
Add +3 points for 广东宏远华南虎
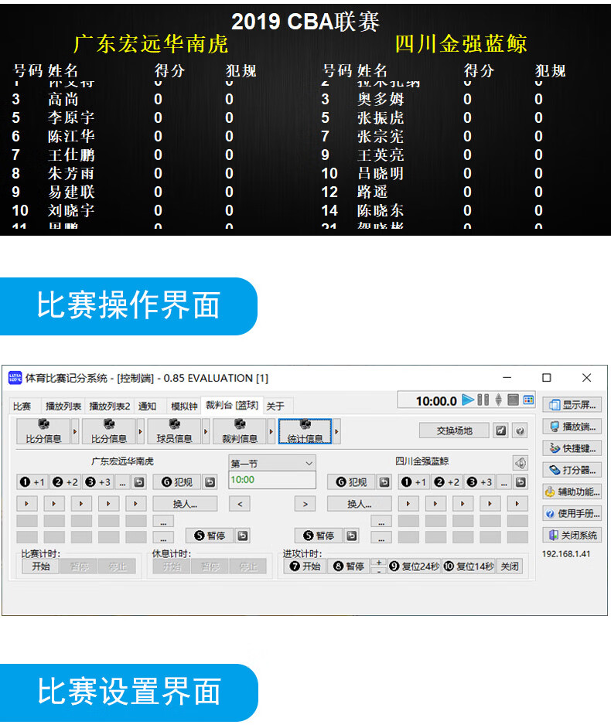98,482
